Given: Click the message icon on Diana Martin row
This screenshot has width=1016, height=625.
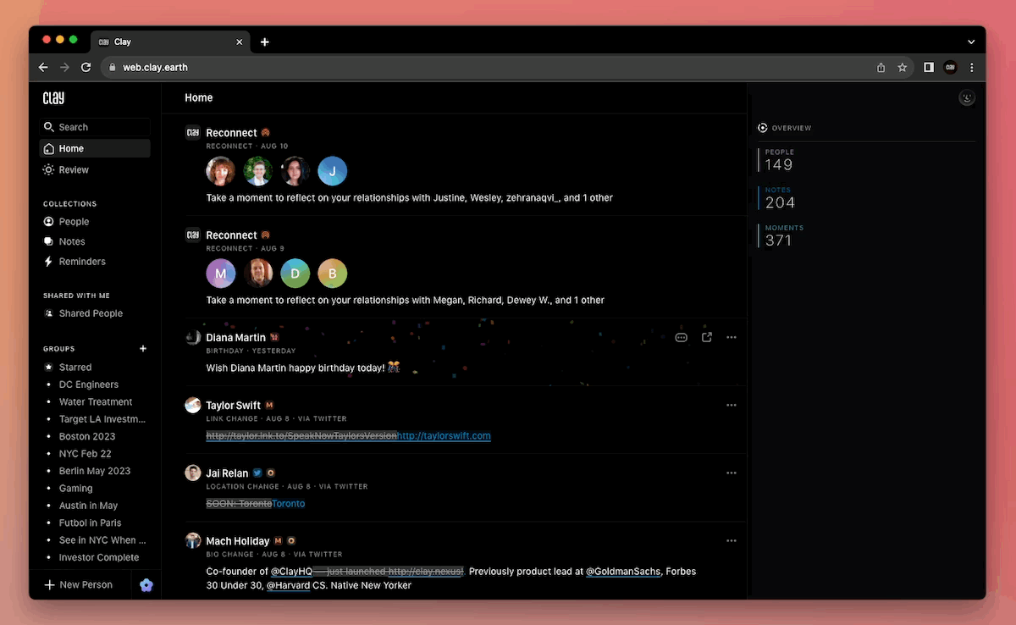Looking at the screenshot, I should pyautogui.click(x=681, y=337).
